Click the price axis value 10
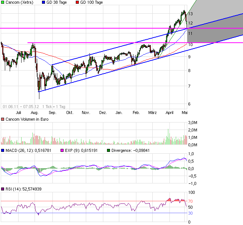 pyautogui.click(x=191, y=45)
